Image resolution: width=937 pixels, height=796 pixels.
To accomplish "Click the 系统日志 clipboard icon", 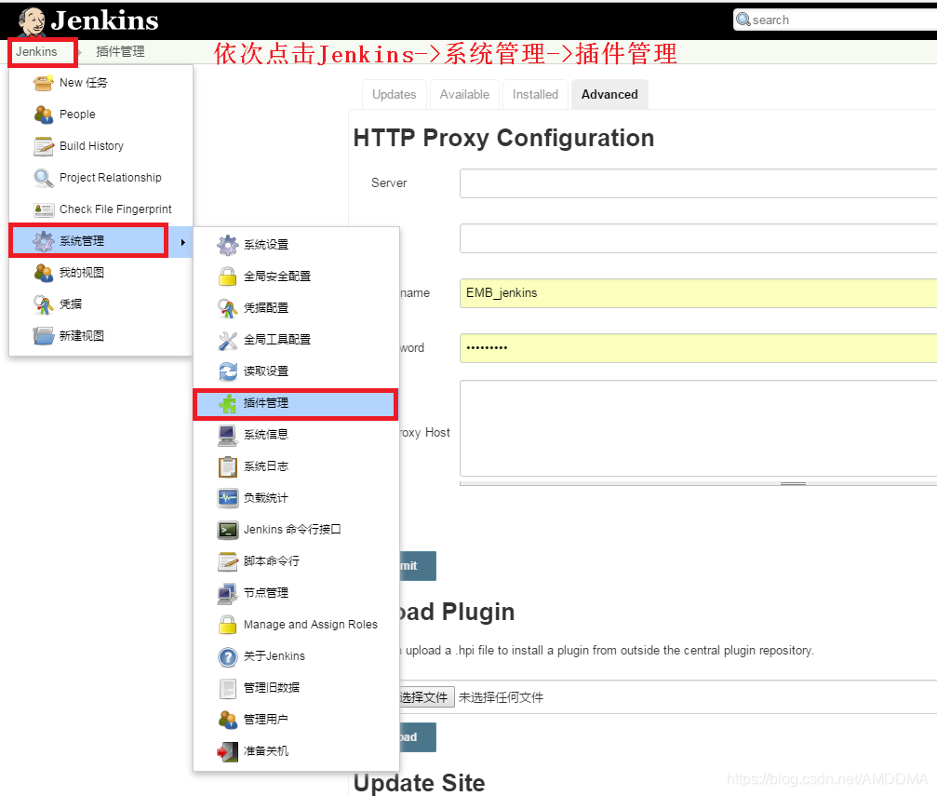I will point(228,466).
